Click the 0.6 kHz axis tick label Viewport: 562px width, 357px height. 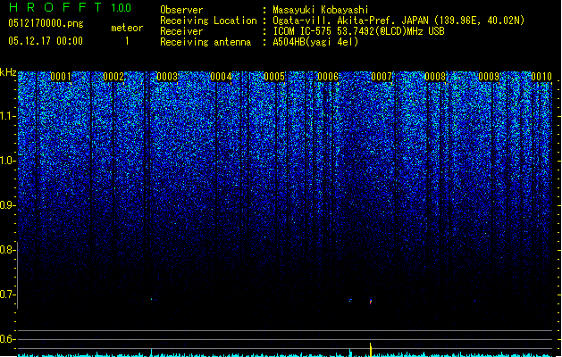[x=7, y=339]
